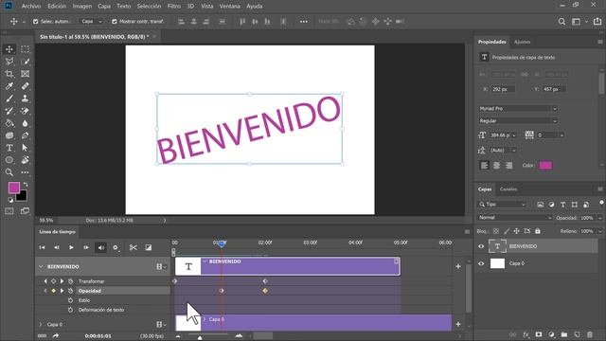Click the layer style fx icon
606x341 pixels.
point(526,334)
